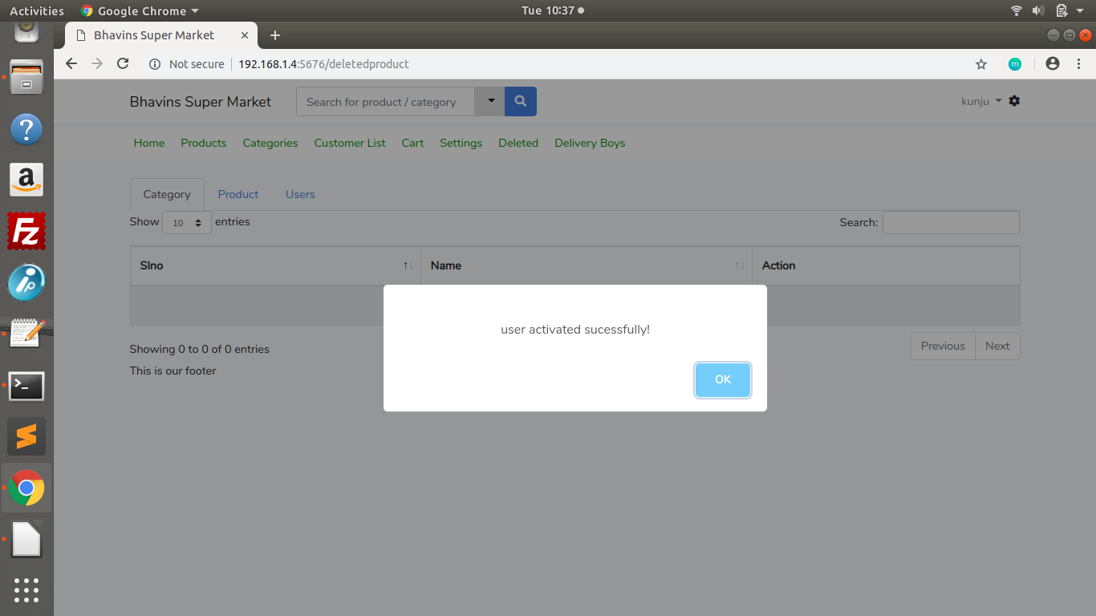
Task: Open the Delivery Boys nav link
Action: pyautogui.click(x=590, y=143)
